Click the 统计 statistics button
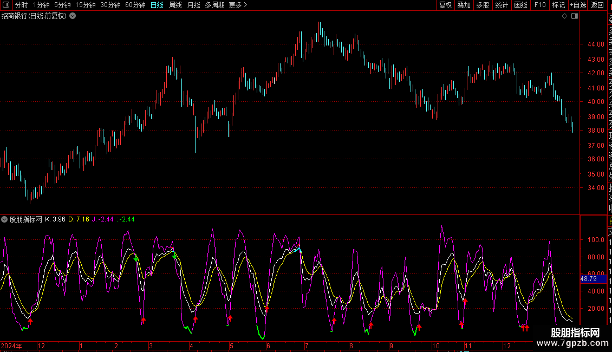Screen dimensions: 612x352 502,5
